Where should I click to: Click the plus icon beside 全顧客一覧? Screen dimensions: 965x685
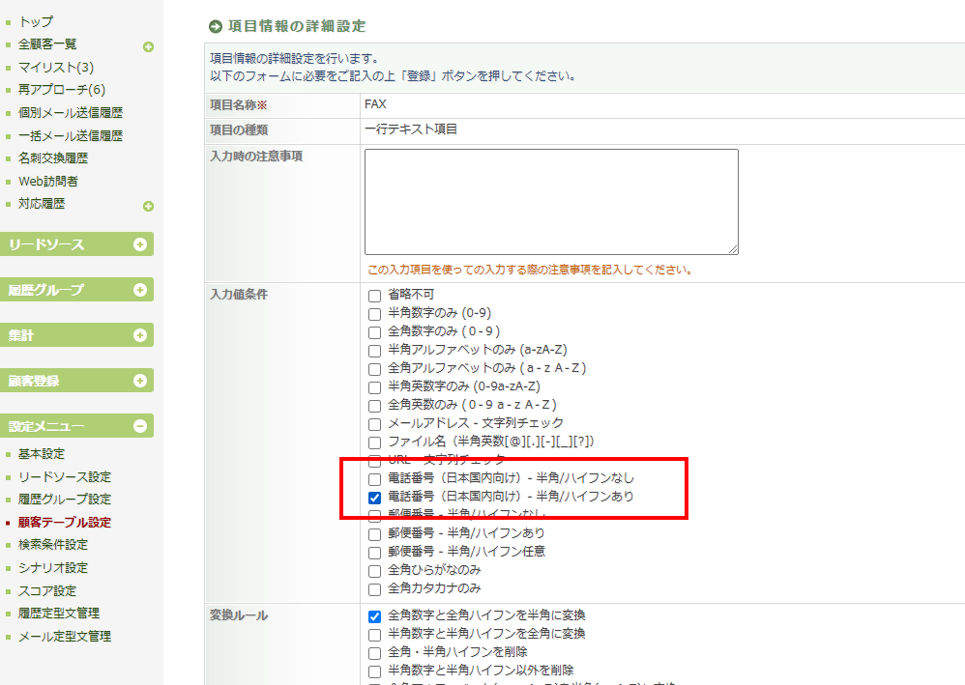pyautogui.click(x=148, y=46)
